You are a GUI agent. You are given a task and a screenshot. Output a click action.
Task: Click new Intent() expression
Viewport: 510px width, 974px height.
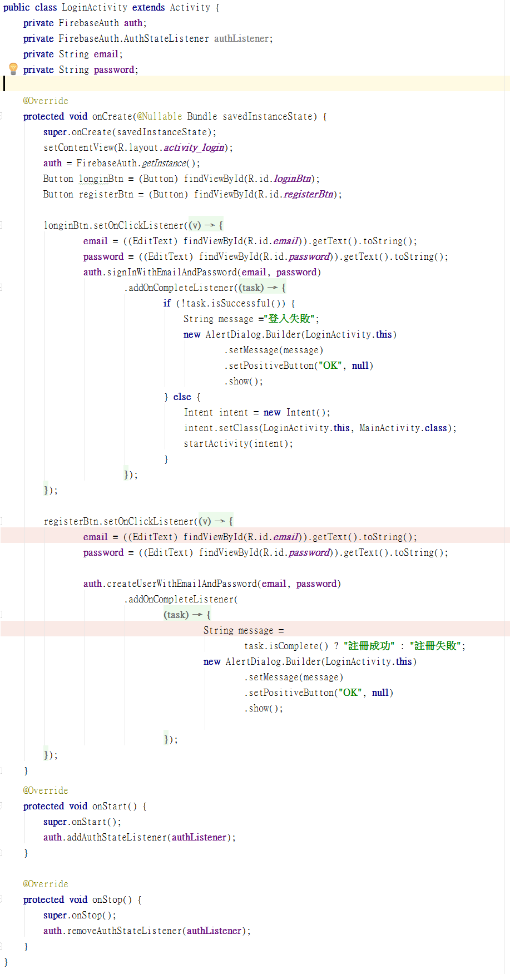coord(294,413)
